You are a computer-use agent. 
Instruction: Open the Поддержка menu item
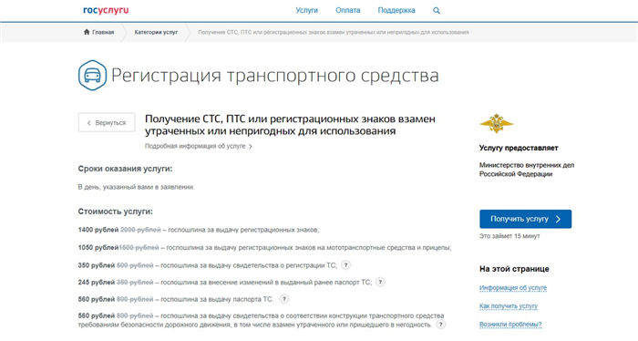click(x=396, y=11)
